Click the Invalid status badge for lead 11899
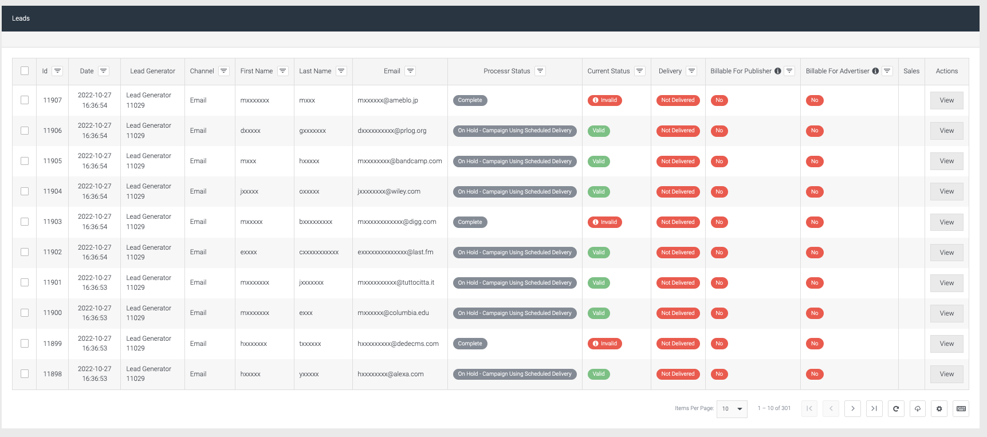 [x=604, y=344]
